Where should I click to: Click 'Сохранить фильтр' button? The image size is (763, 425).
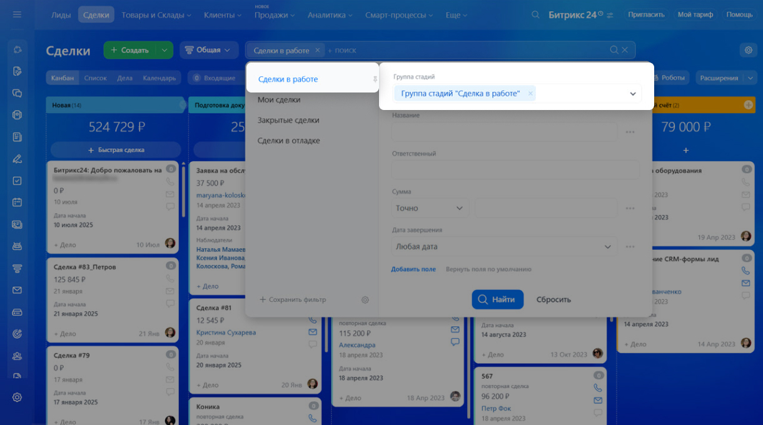(x=293, y=300)
